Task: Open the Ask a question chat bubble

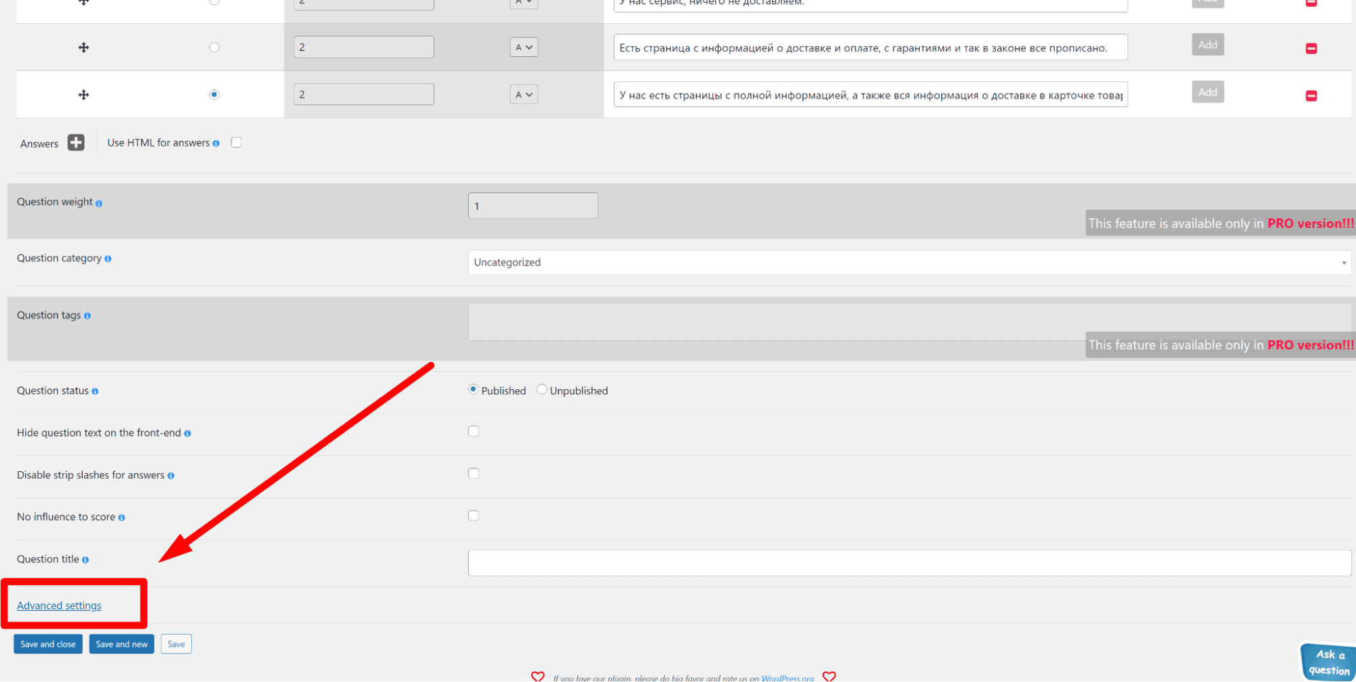Action: (1328, 662)
